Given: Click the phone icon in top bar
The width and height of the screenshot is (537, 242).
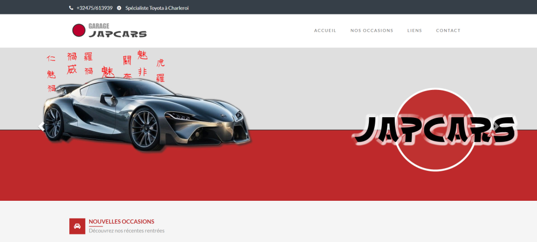Looking at the screenshot, I should pos(71,8).
